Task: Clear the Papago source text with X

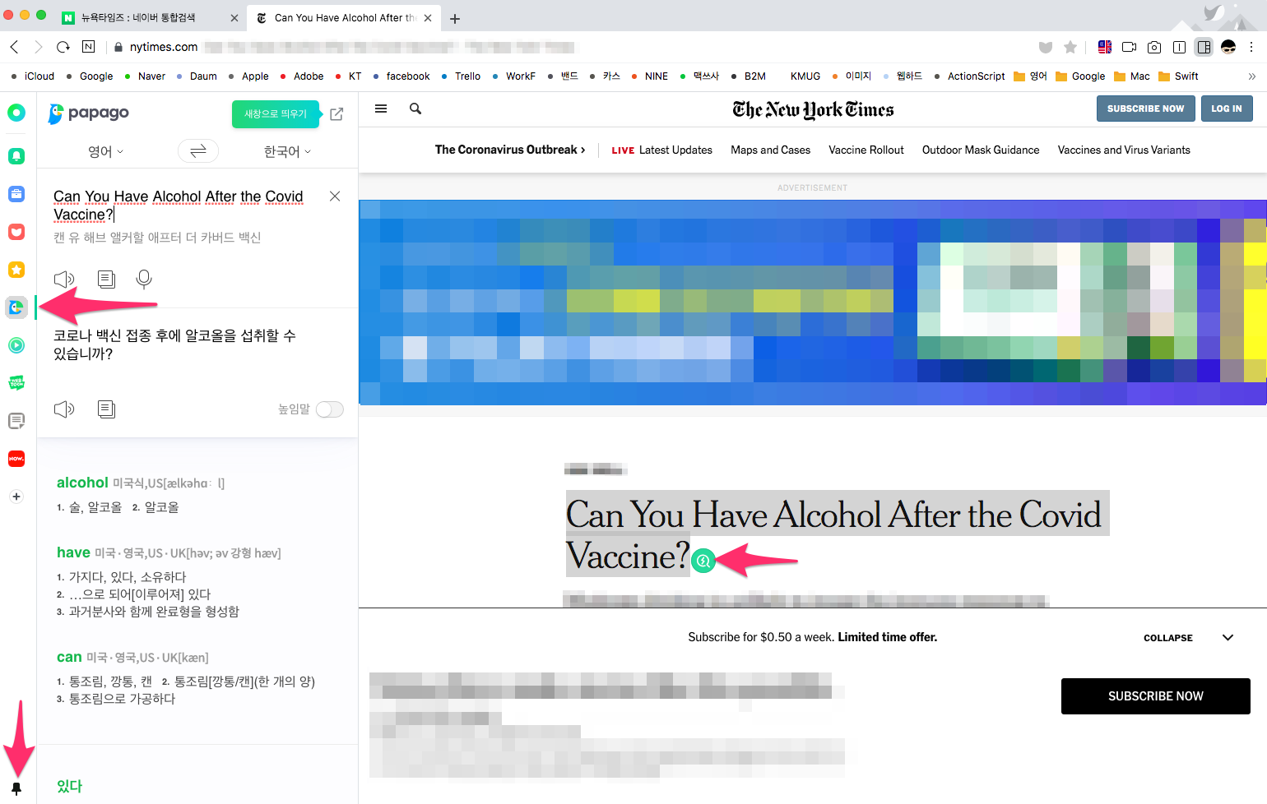Action: click(x=335, y=196)
